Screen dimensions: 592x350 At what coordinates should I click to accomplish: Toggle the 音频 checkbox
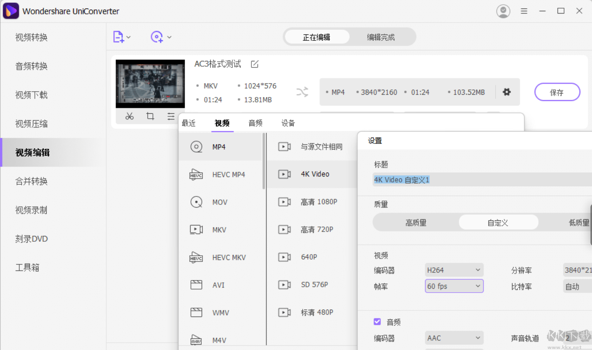pyautogui.click(x=377, y=322)
